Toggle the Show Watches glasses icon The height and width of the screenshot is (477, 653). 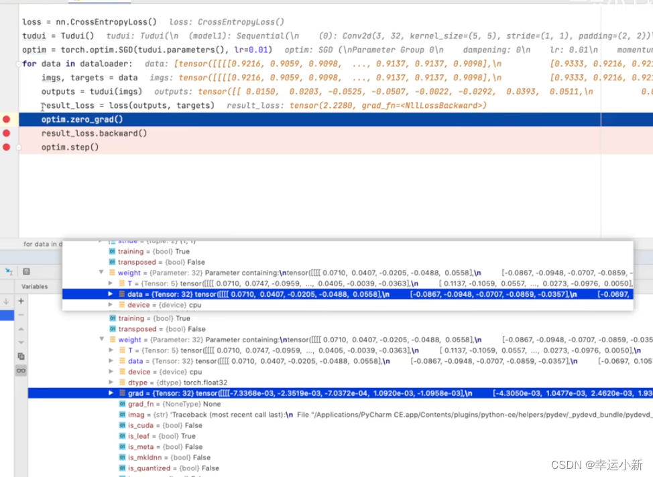tap(21, 370)
